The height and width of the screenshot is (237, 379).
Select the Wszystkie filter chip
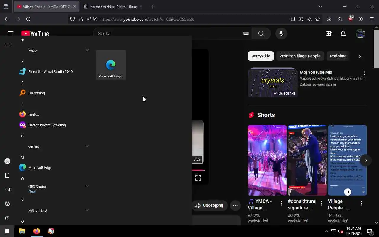pyautogui.click(x=261, y=56)
